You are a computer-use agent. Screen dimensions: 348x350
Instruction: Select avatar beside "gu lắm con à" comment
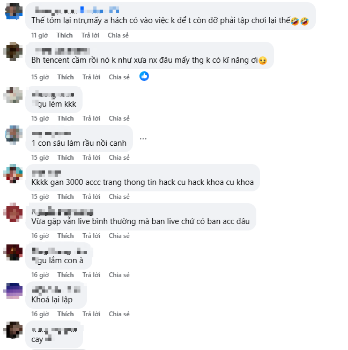point(13,251)
